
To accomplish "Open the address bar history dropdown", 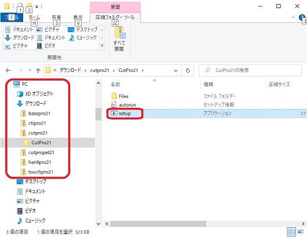I will [x=176, y=71].
